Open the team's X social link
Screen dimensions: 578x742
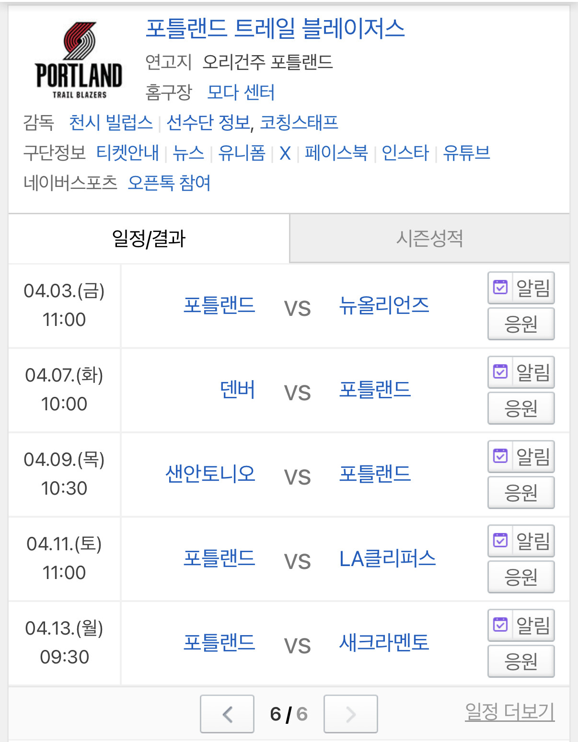click(285, 153)
